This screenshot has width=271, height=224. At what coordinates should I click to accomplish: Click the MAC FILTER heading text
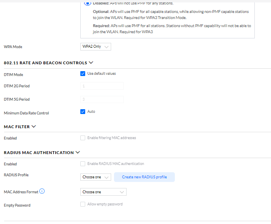pos(17,127)
